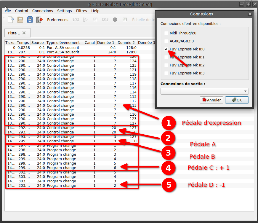Click the Donnée 1 column header
The image size is (258, 223).
point(107,42)
